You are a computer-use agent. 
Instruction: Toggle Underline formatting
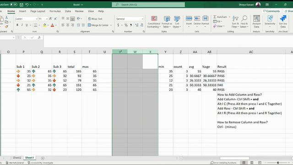pyautogui.click(x=27, y=25)
